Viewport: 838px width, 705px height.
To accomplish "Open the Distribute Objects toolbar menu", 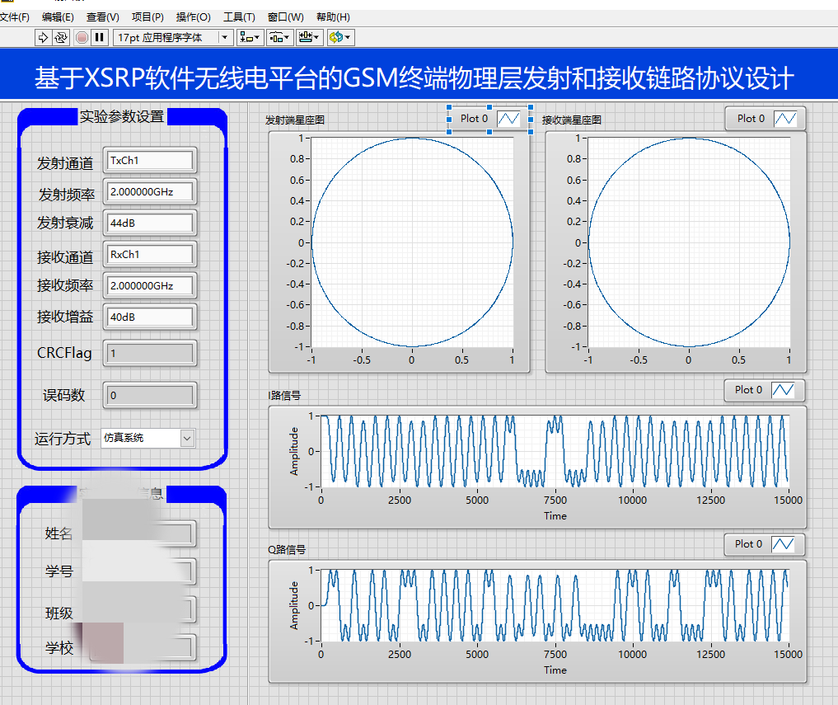I will (279, 37).
